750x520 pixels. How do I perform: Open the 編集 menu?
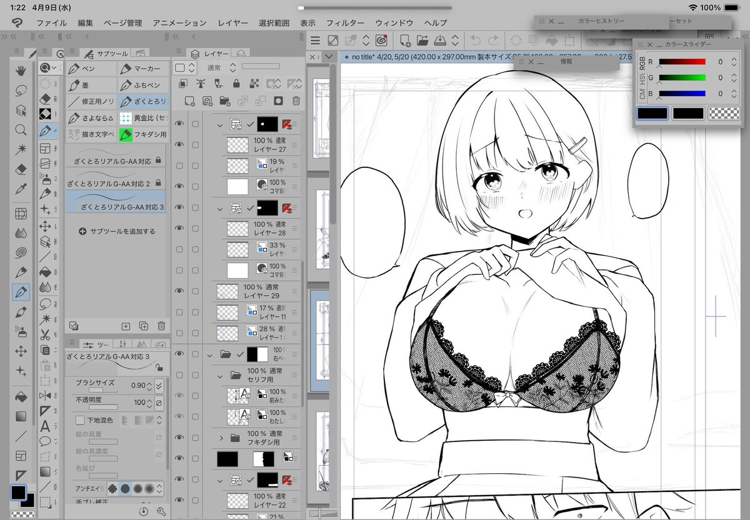[x=86, y=23]
